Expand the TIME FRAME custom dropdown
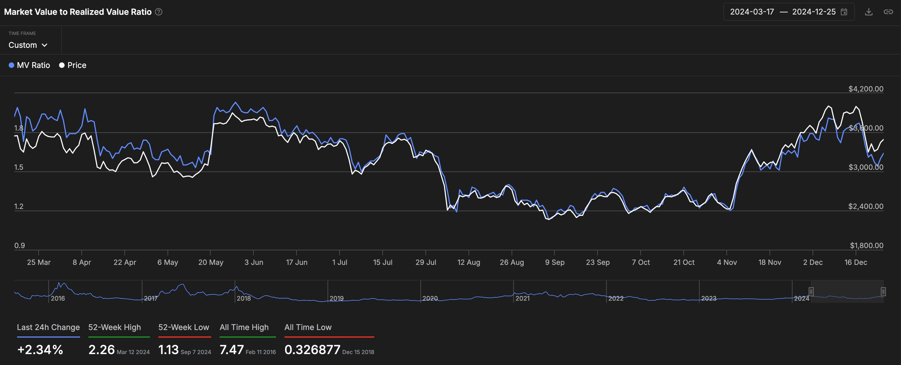 [x=28, y=45]
